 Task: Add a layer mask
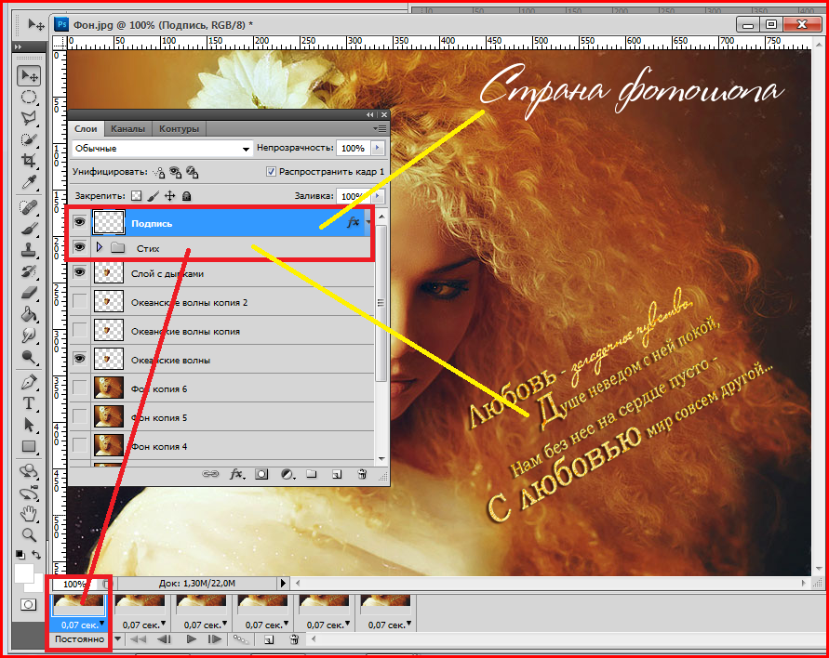click(261, 474)
